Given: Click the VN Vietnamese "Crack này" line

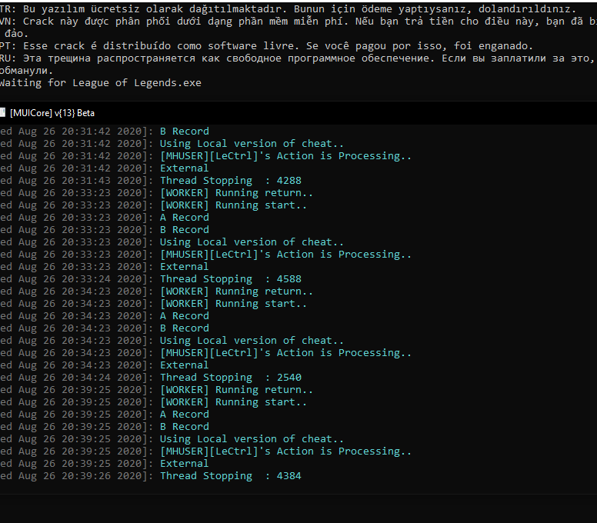Looking at the screenshot, I should tap(298, 22).
